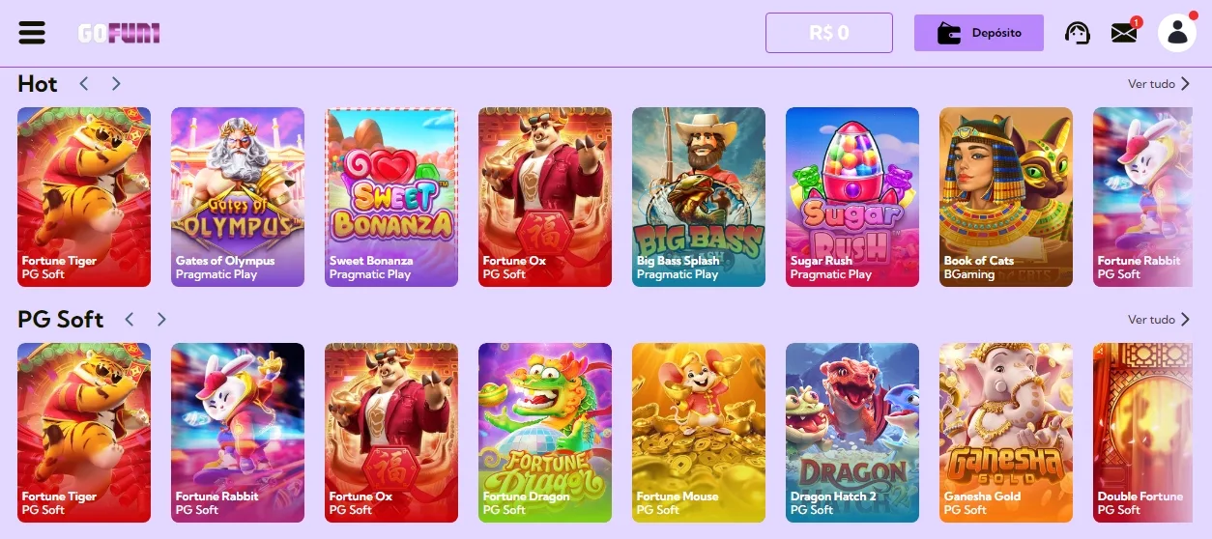The height and width of the screenshot is (539, 1212).
Task: Open Book of Cats game card
Action: click(1006, 197)
